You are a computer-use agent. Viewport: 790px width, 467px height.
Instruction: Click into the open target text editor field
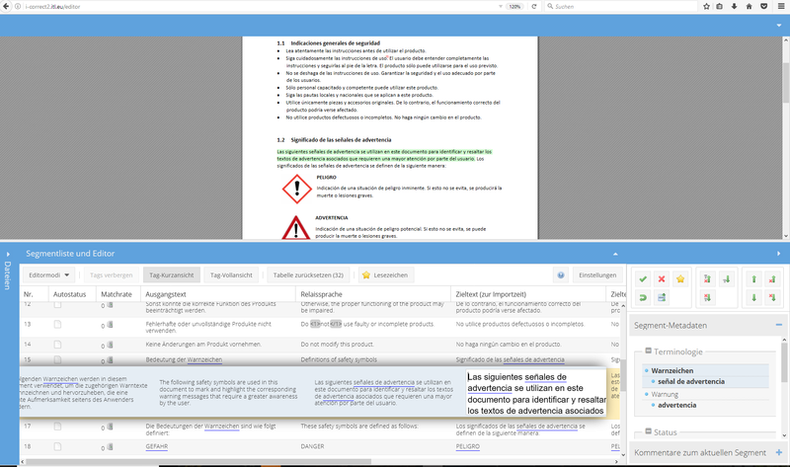click(x=536, y=394)
